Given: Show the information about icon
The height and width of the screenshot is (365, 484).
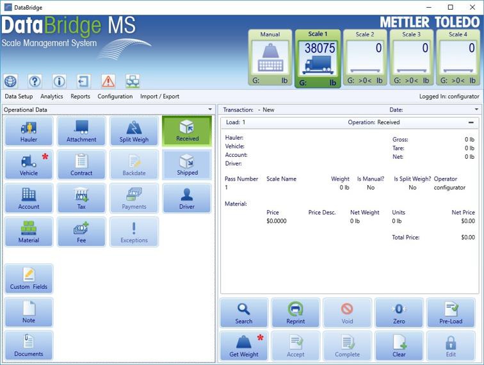Looking at the screenshot, I should point(60,81).
